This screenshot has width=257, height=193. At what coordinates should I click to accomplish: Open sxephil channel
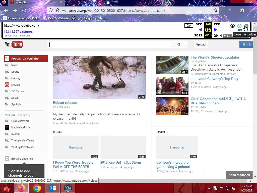click(16, 134)
